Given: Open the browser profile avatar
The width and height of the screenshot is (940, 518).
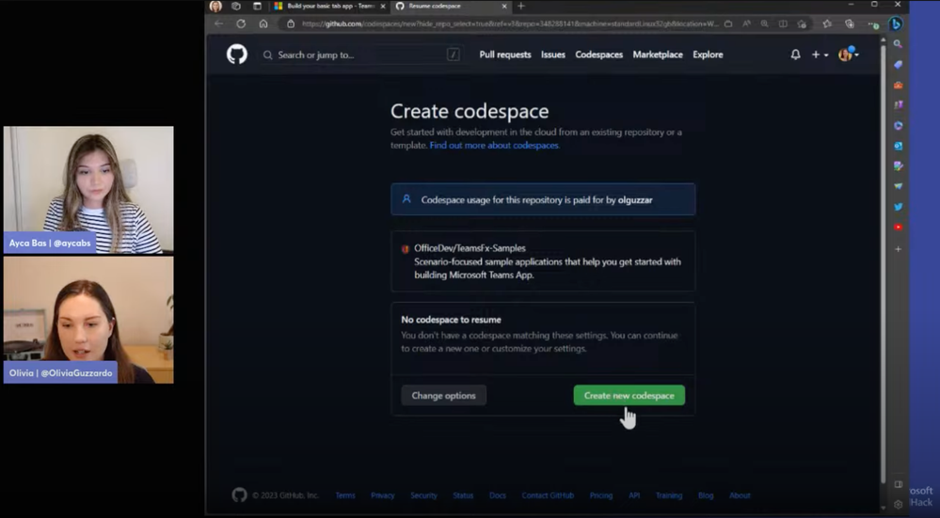Looking at the screenshot, I should point(215,6).
